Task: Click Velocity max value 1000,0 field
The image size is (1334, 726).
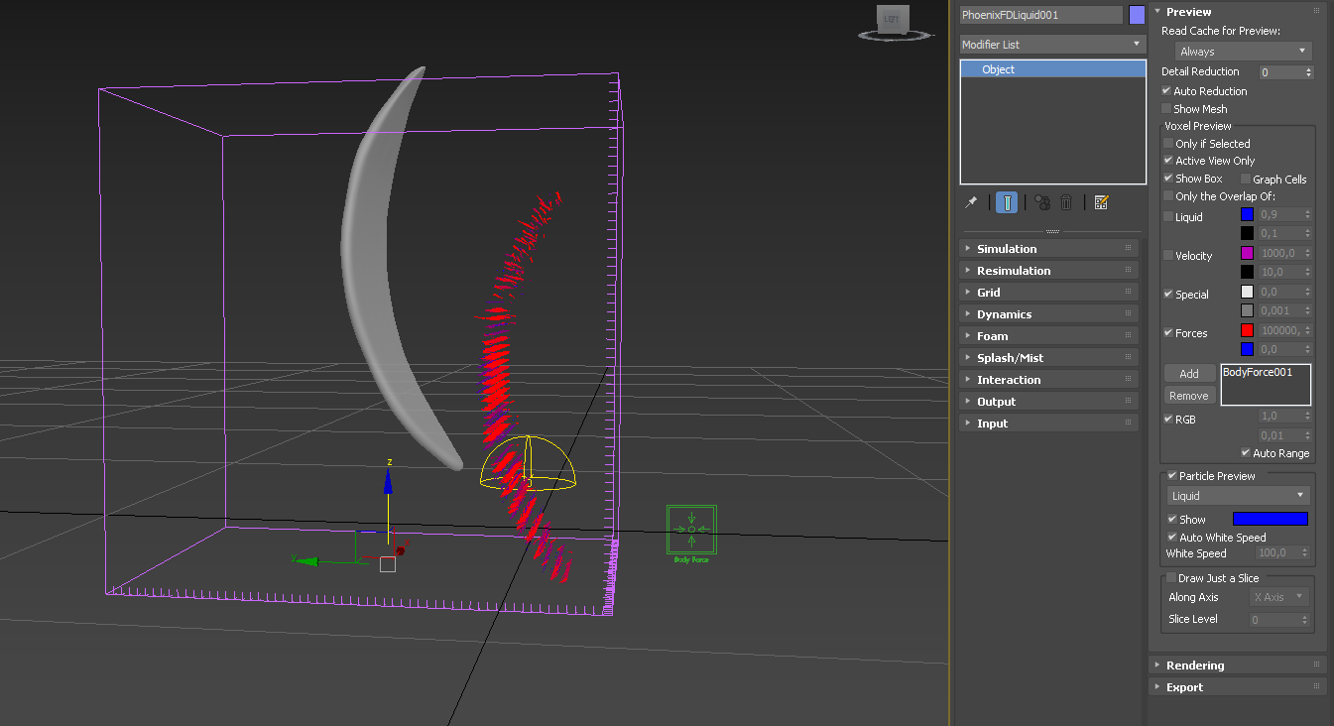Action: pyautogui.click(x=1285, y=253)
